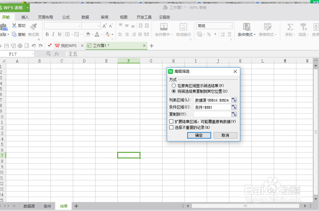Open the font size dropdown
319x211 pixels.
[99, 26]
